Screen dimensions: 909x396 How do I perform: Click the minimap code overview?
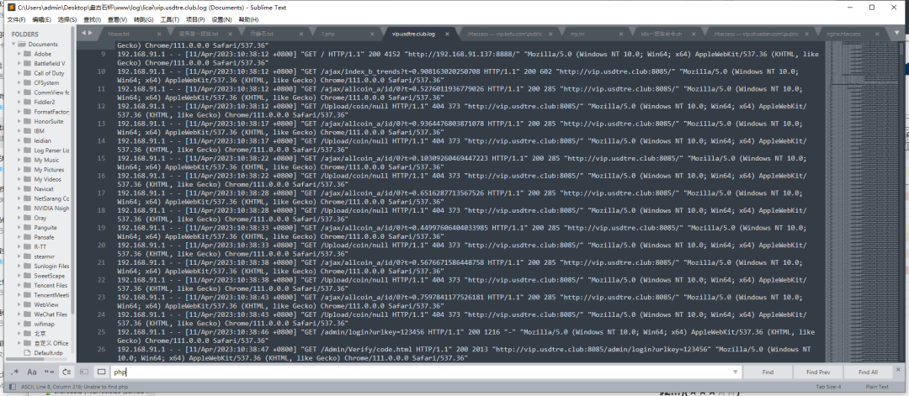864,200
